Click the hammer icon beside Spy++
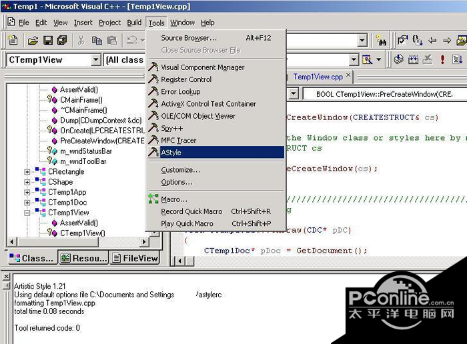 (x=153, y=128)
